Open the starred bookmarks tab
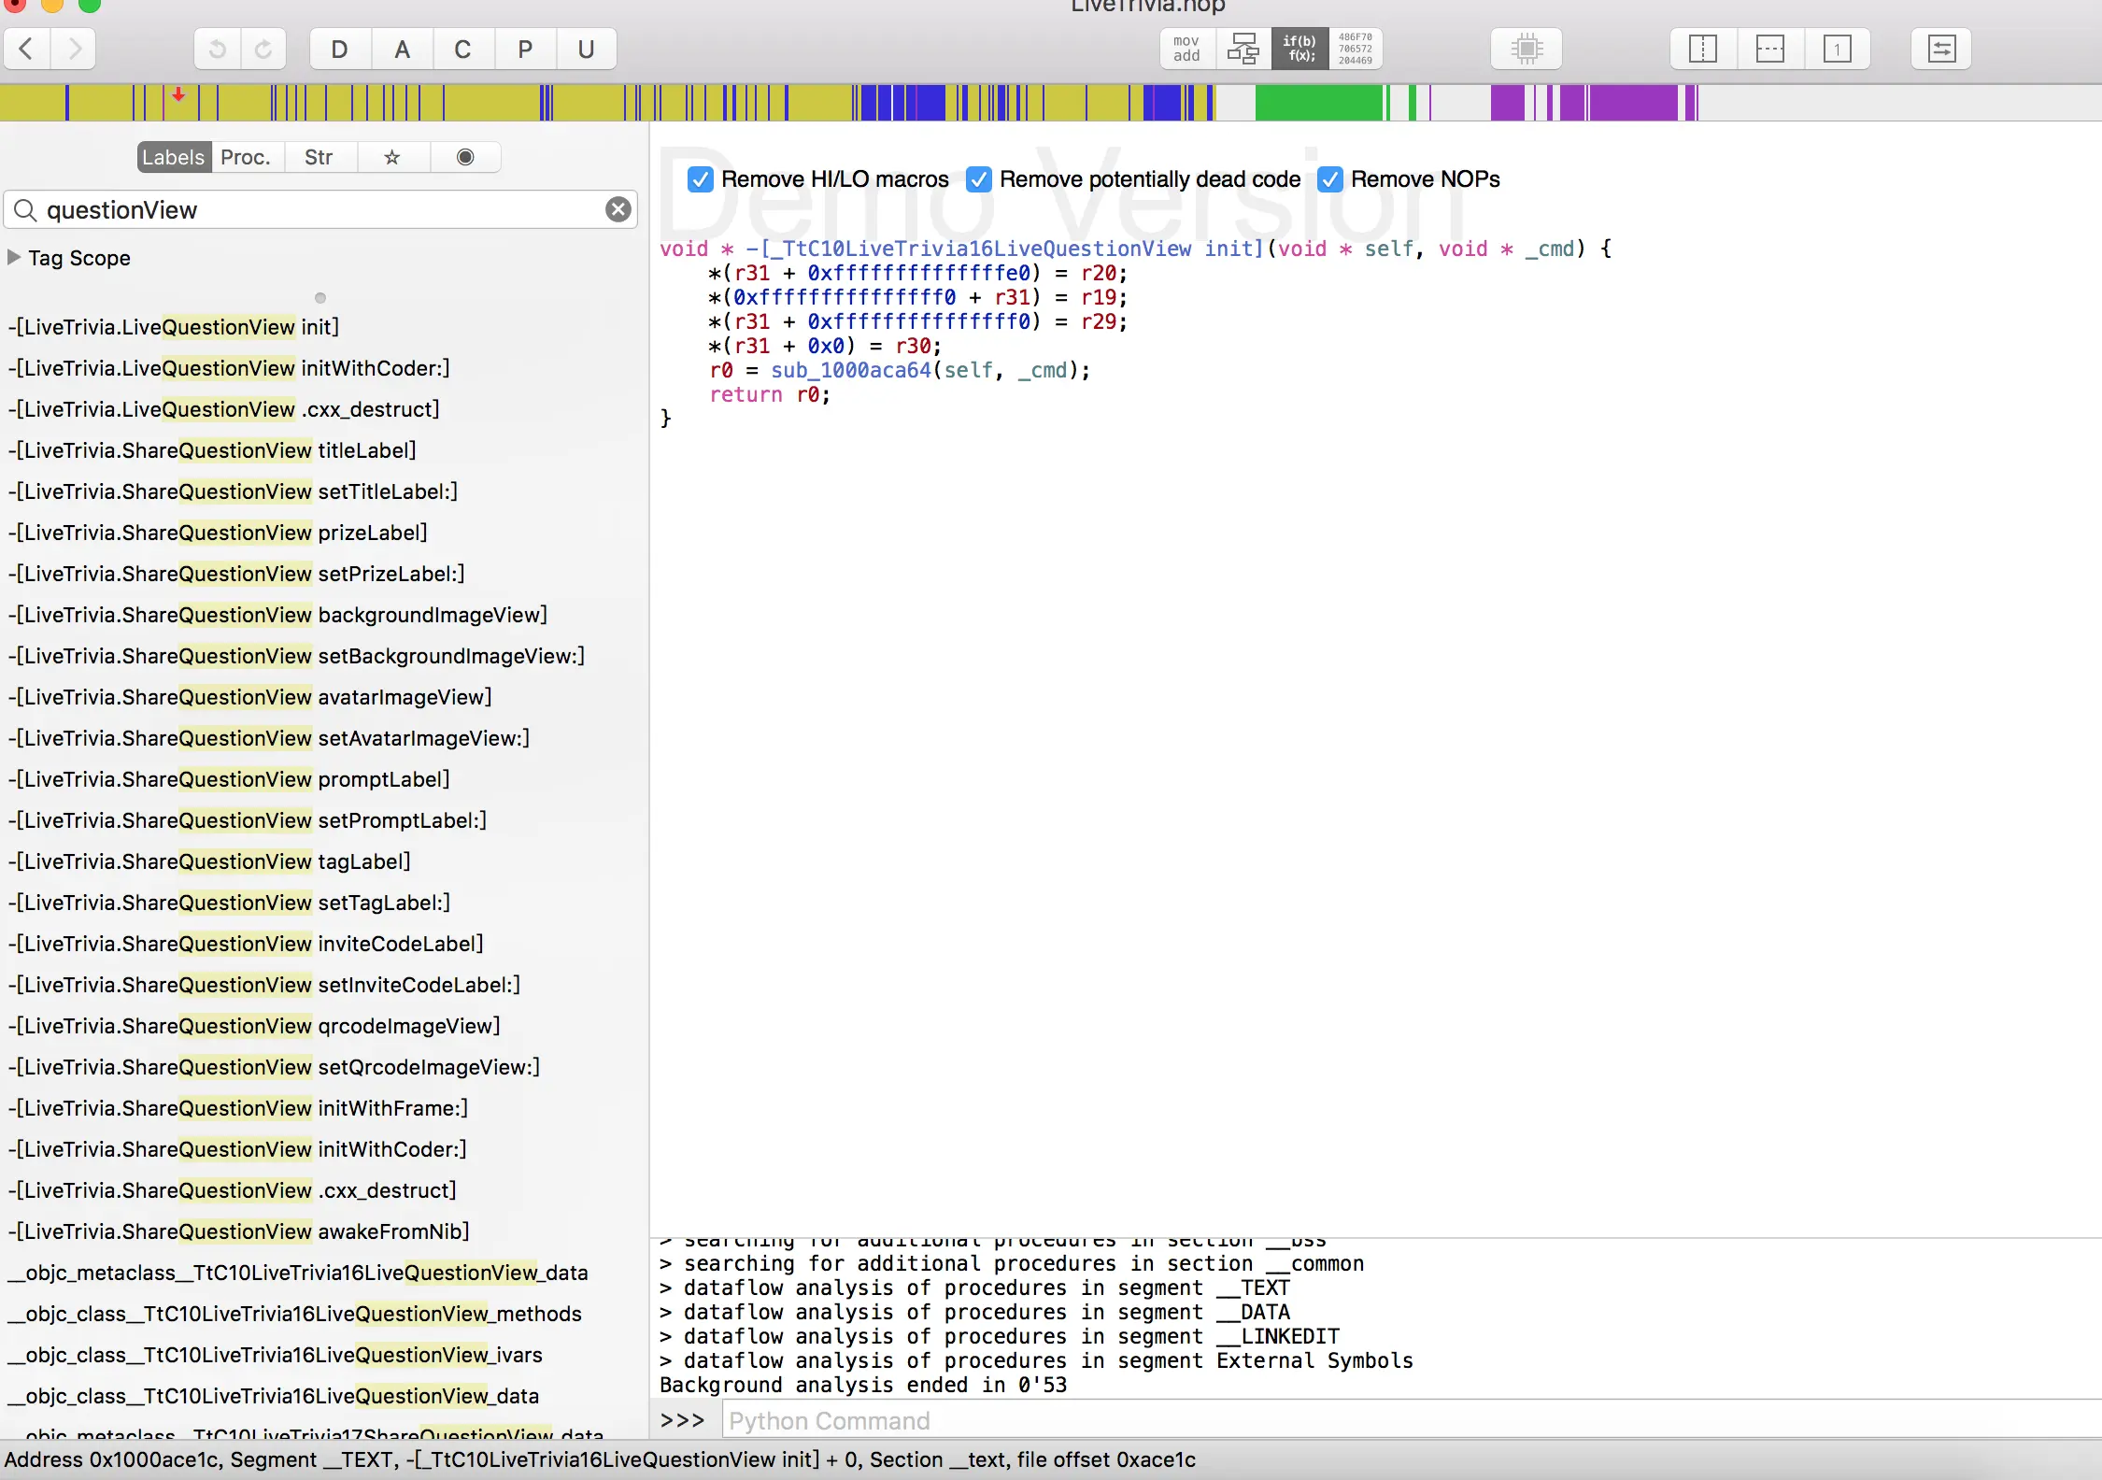Image resolution: width=2102 pixels, height=1480 pixels. (x=392, y=157)
